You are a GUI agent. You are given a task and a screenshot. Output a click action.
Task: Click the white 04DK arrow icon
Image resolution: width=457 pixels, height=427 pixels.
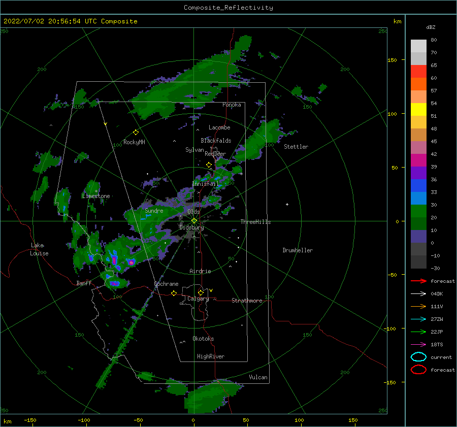[x=418, y=293]
